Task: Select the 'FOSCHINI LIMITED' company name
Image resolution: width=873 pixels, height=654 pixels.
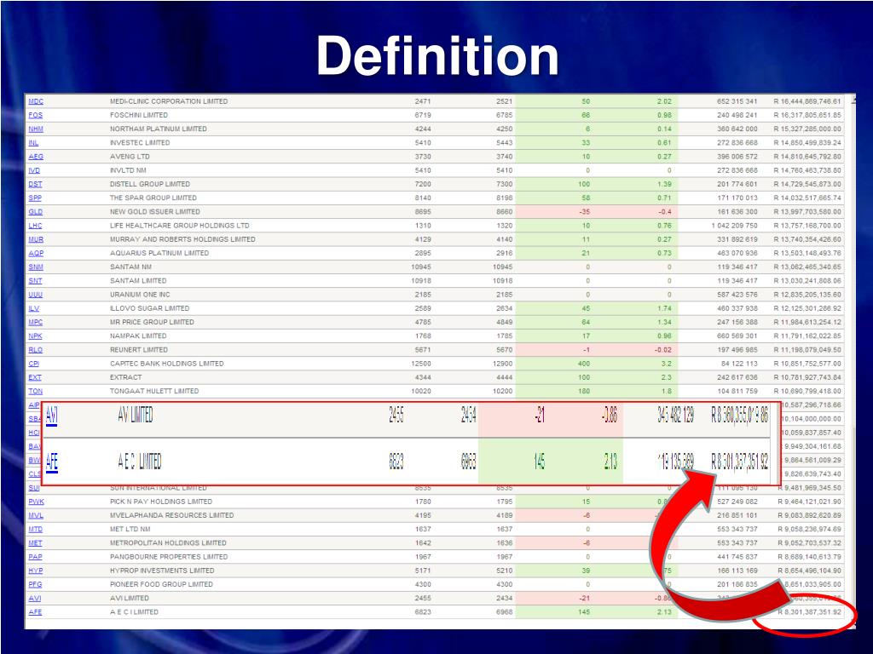Action: tap(139, 115)
